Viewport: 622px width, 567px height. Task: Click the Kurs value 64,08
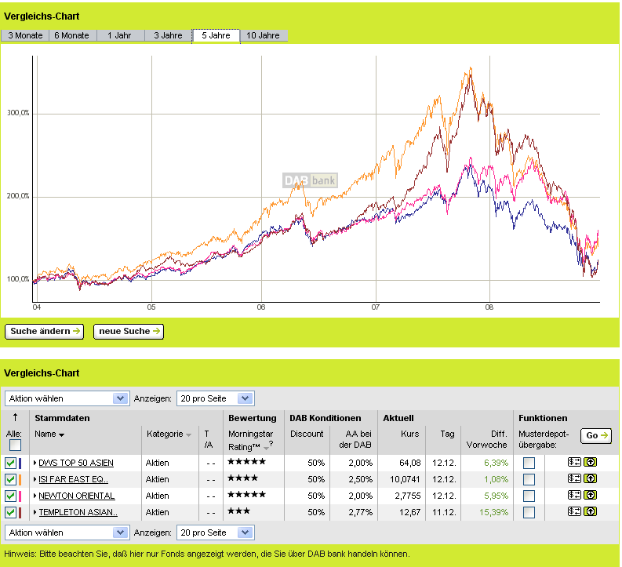tap(409, 463)
